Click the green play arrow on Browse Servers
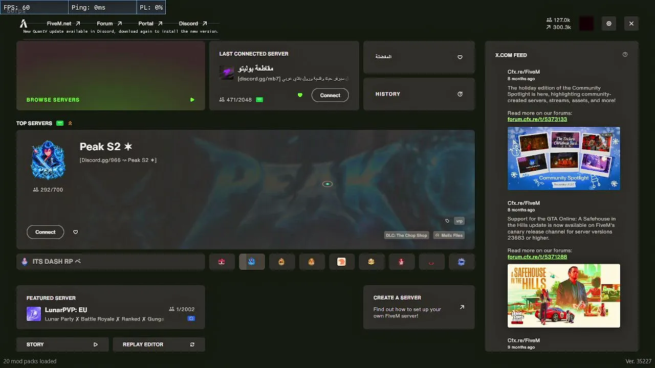This screenshot has width=655, height=368. tap(192, 100)
